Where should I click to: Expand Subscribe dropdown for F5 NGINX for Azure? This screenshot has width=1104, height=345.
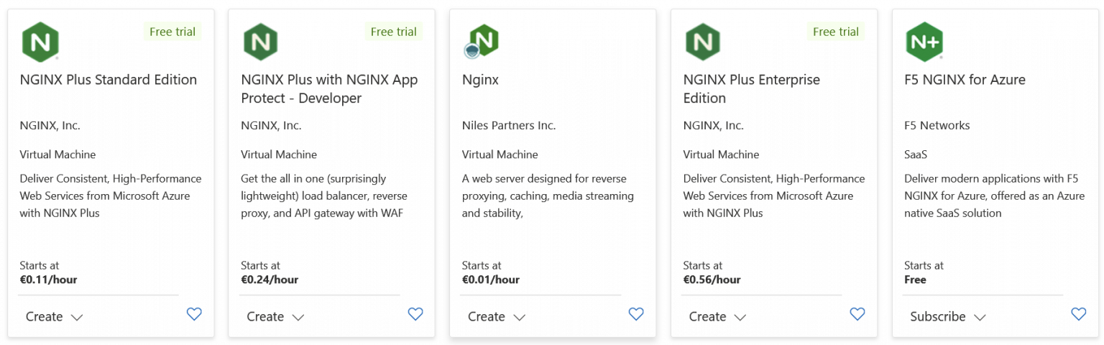click(x=948, y=316)
